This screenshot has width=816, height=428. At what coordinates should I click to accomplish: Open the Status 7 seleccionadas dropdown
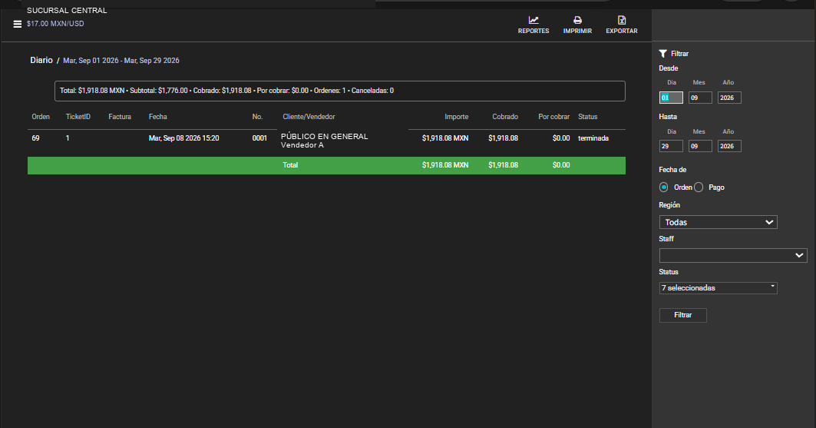(x=719, y=288)
